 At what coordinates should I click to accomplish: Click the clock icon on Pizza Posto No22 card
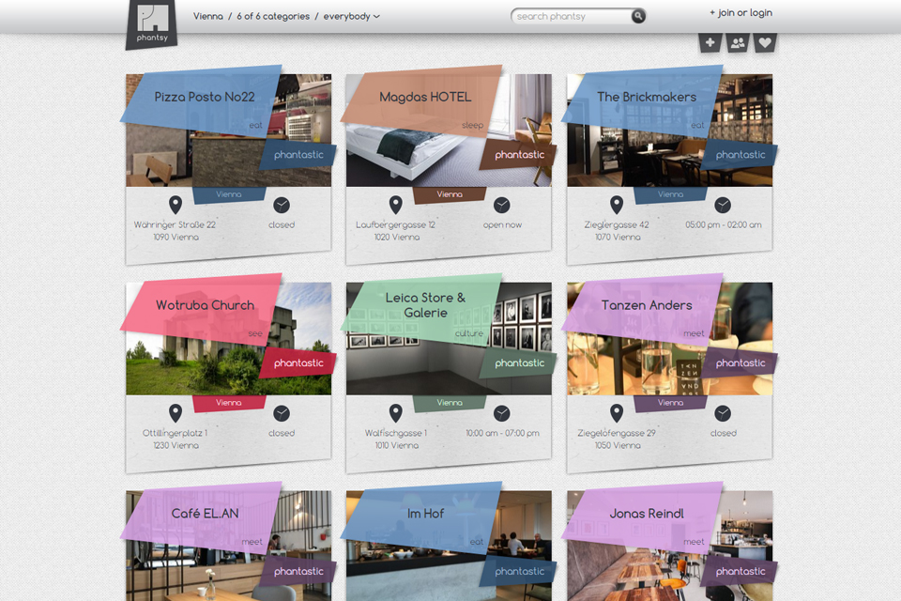tap(282, 206)
